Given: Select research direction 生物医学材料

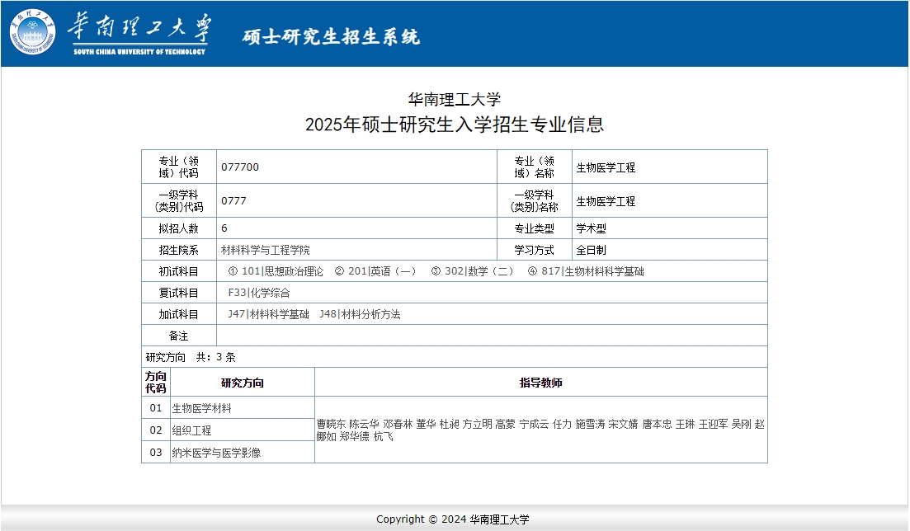Looking at the screenshot, I should click(201, 408).
